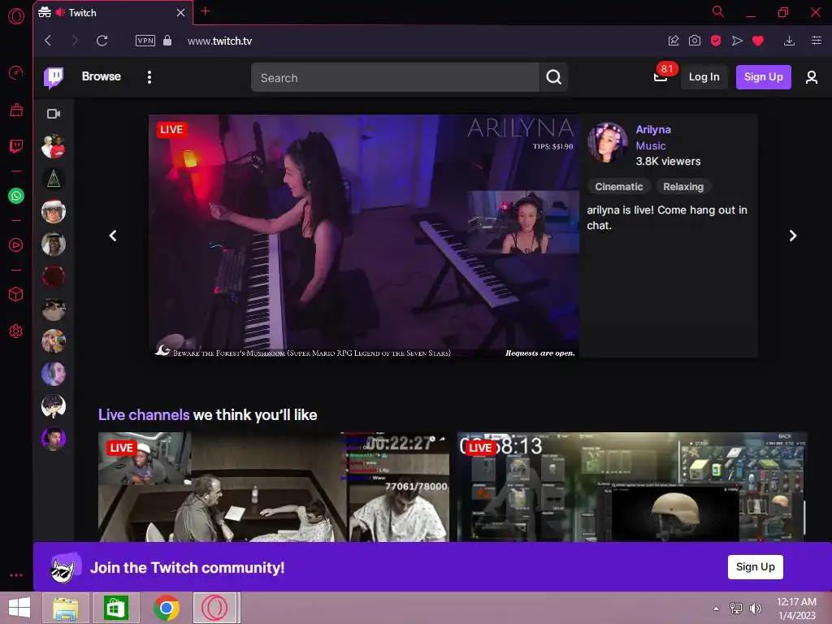This screenshot has width=832, height=624.
Task: Open the sidebar three-dot setup menu
Action: 16,575
